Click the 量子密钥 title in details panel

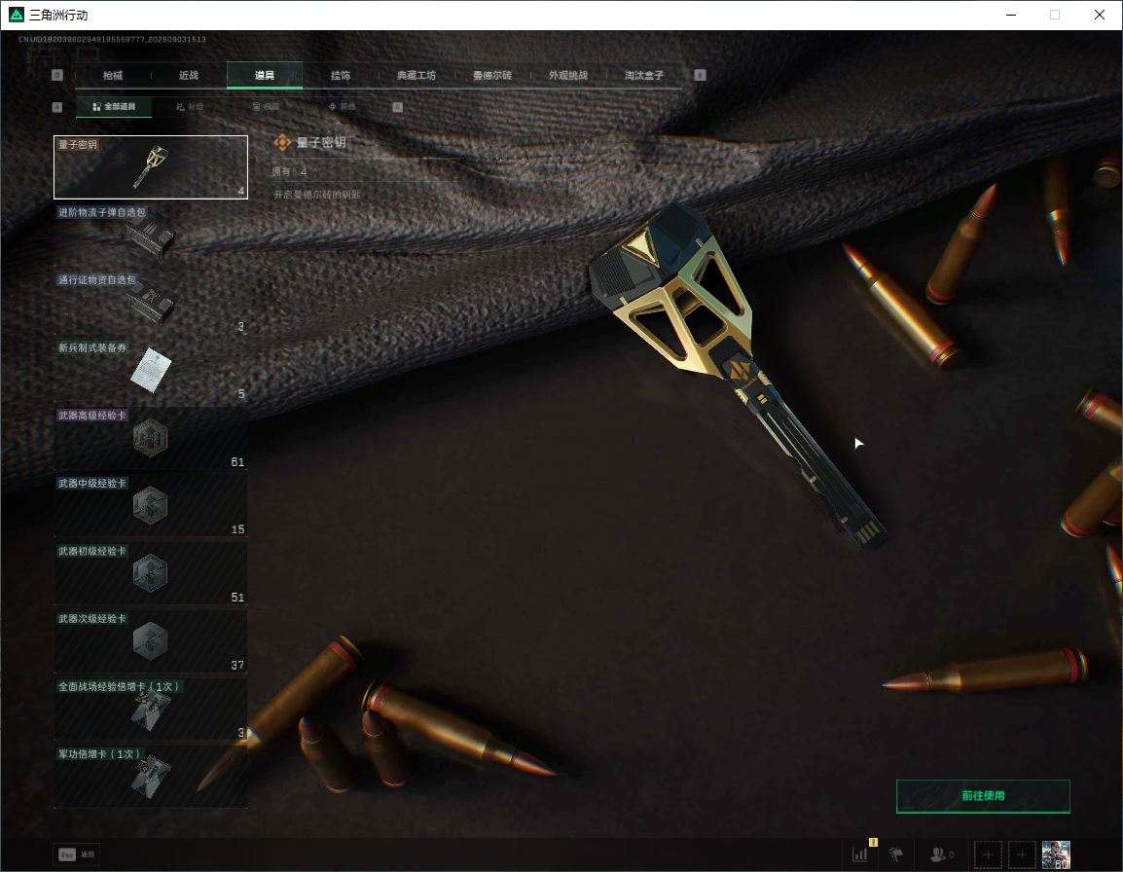(x=321, y=143)
